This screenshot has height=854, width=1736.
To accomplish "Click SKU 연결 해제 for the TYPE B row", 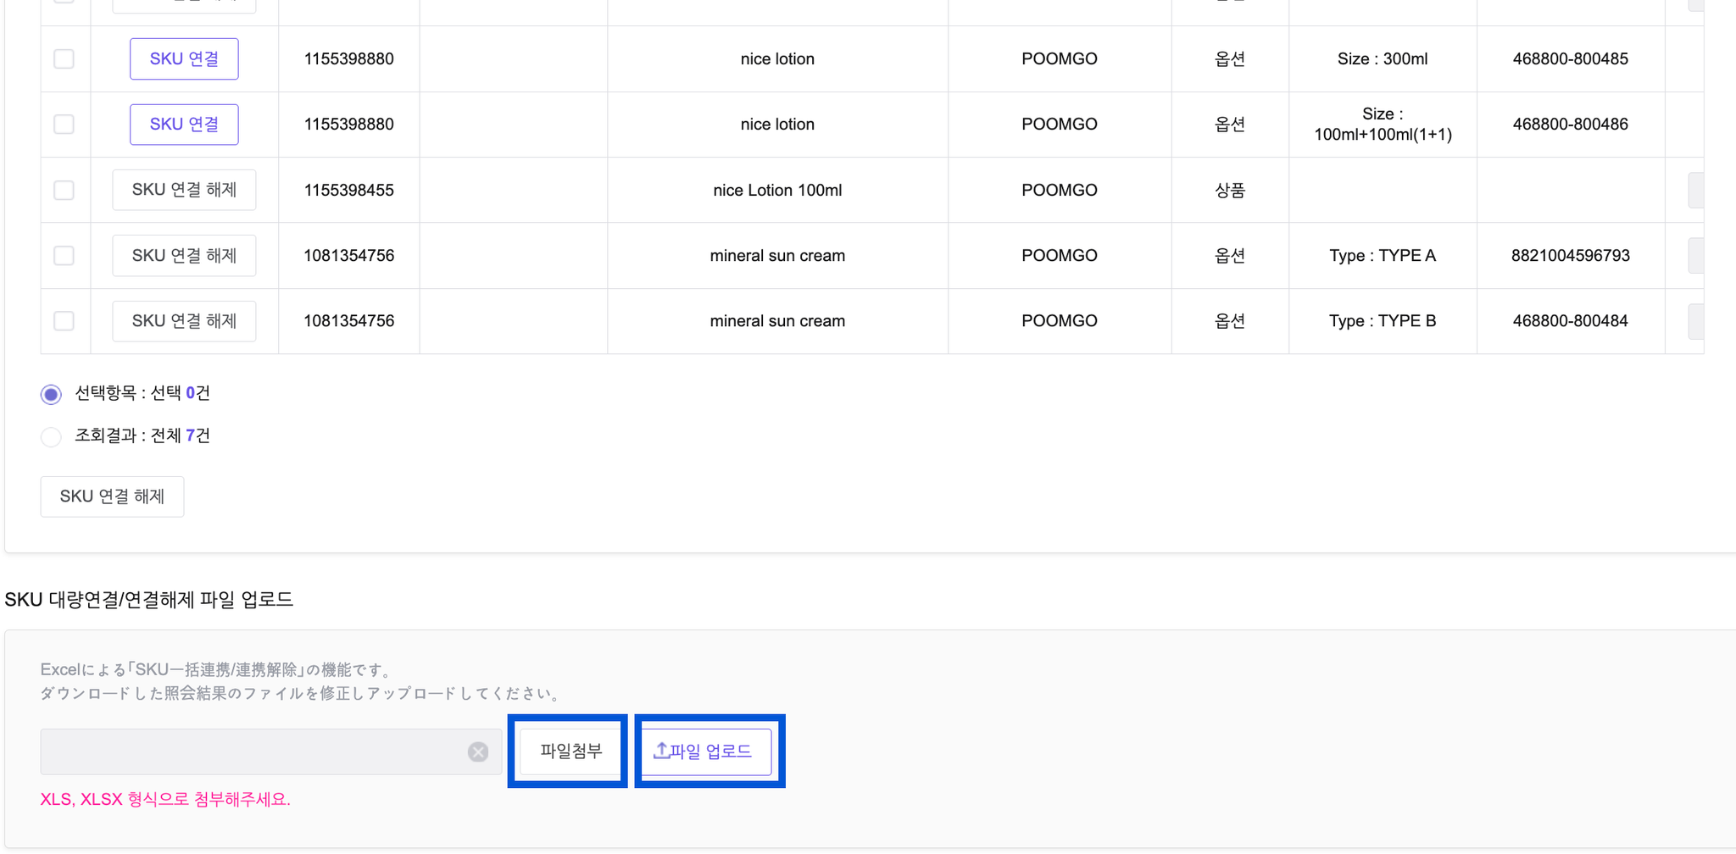I will coord(184,321).
